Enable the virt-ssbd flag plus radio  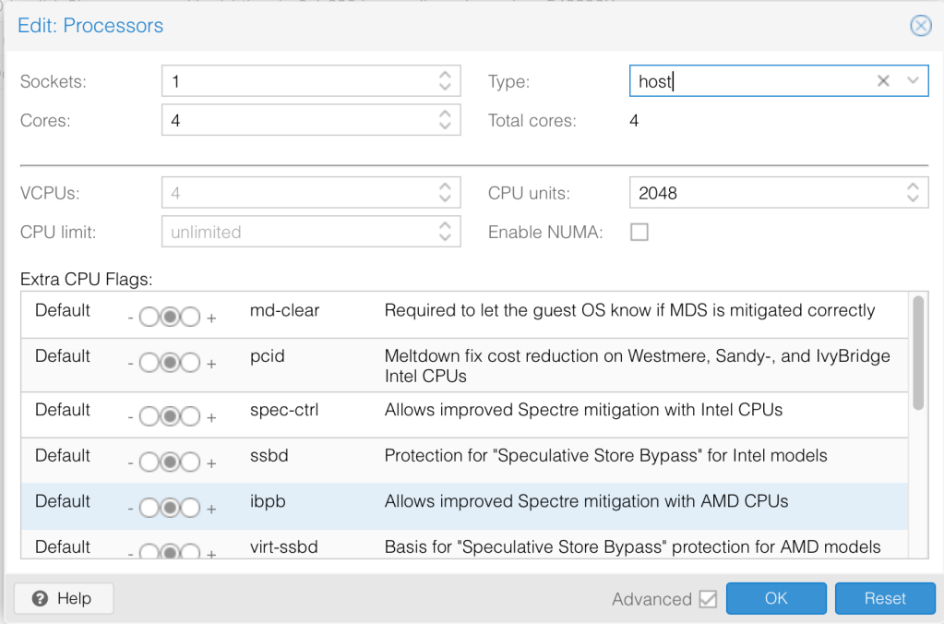click(190, 553)
